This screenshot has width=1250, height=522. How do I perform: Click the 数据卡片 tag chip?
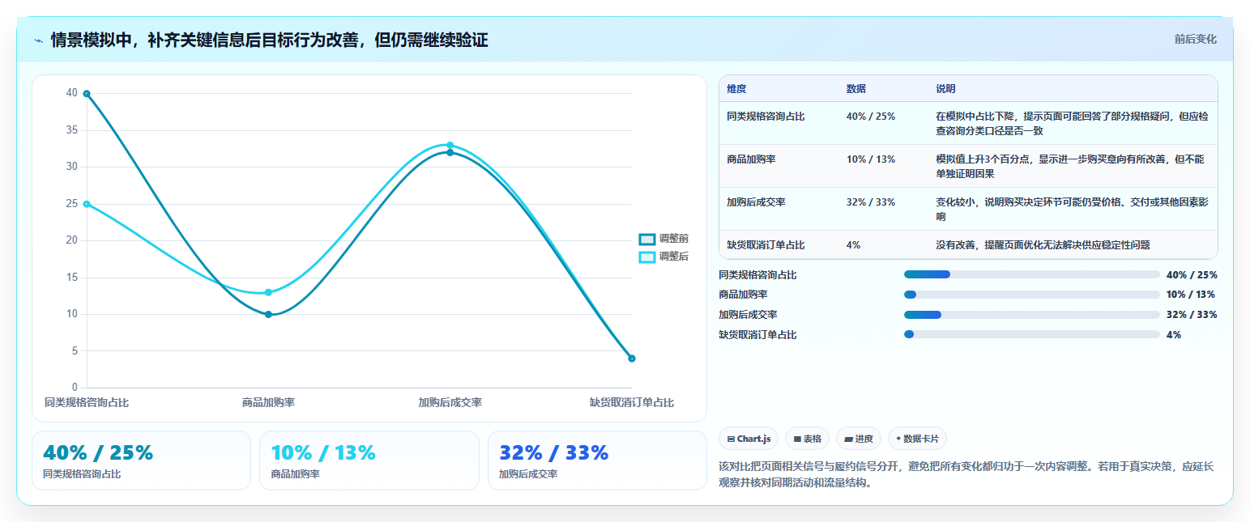pyautogui.click(x=917, y=439)
